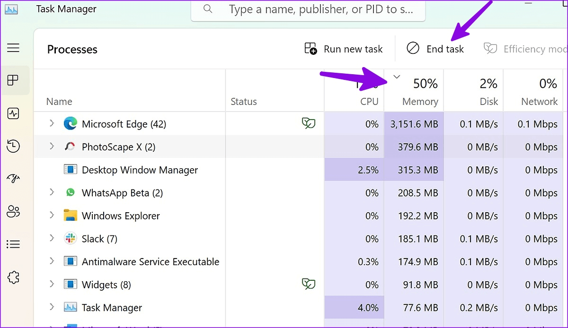Click the process search box
The image size is (568, 328).
tap(312, 9)
